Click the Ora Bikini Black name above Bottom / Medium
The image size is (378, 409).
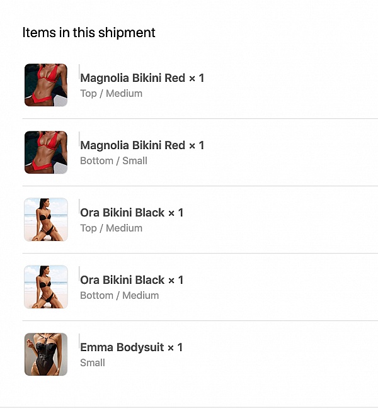[122, 280]
